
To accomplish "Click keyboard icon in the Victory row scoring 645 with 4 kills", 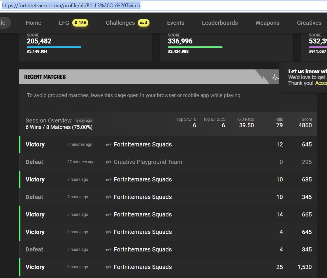I will coord(108,232).
